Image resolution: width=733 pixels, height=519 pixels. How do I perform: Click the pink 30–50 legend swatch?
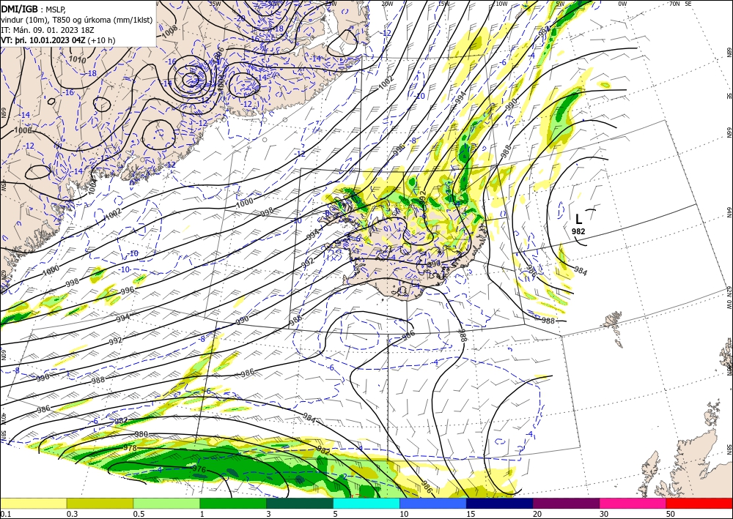633,503
